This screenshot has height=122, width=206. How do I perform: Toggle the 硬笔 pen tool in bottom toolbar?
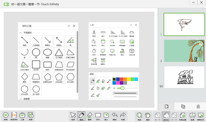tap(81, 116)
